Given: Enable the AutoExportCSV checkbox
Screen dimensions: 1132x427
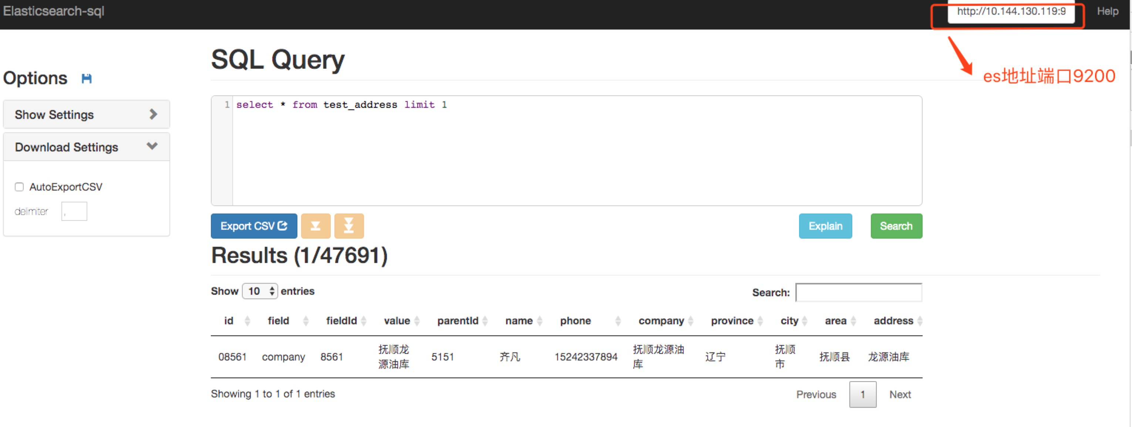Looking at the screenshot, I should click(19, 187).
